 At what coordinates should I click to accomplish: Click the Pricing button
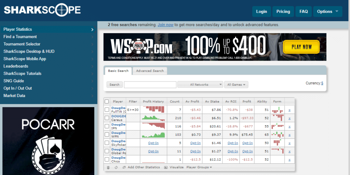tap(283, 11)
